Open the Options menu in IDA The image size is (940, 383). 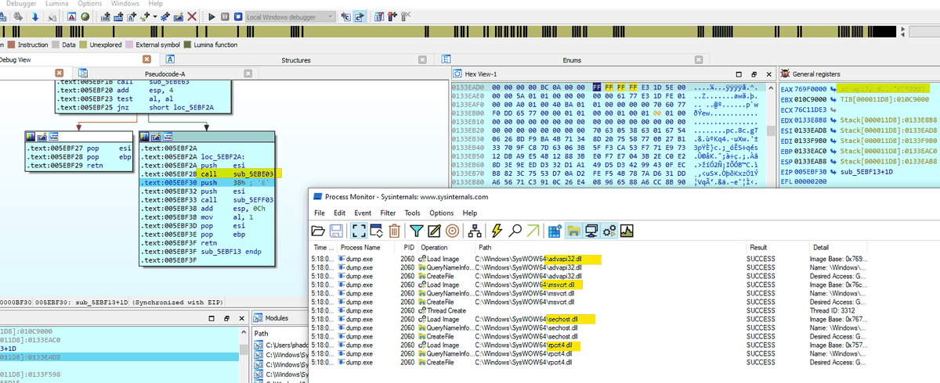(x=90, y=4)
